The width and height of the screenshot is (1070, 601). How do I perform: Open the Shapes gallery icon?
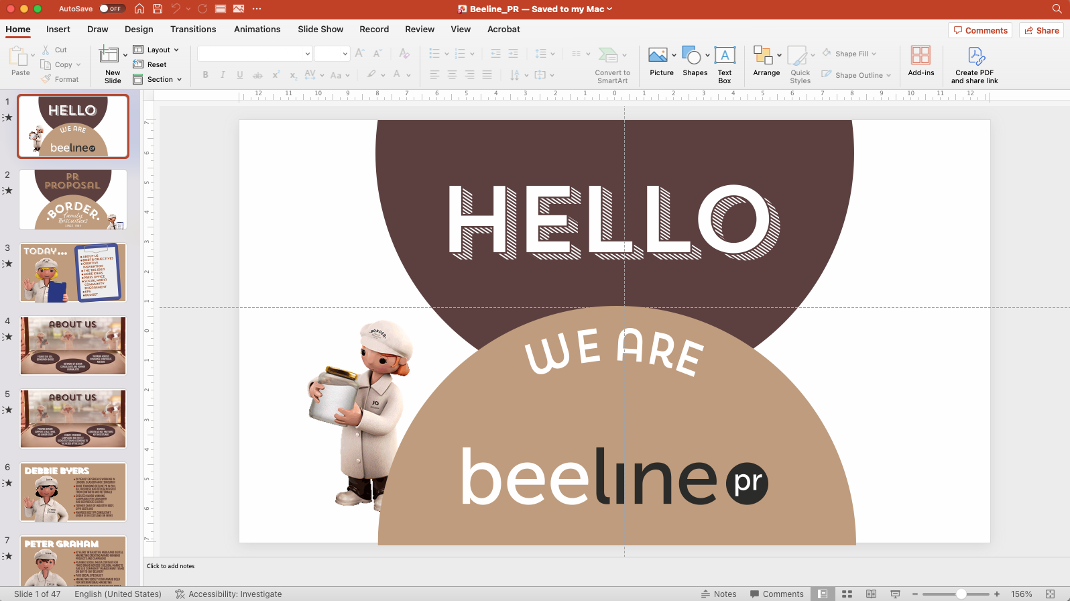(691, 55)
